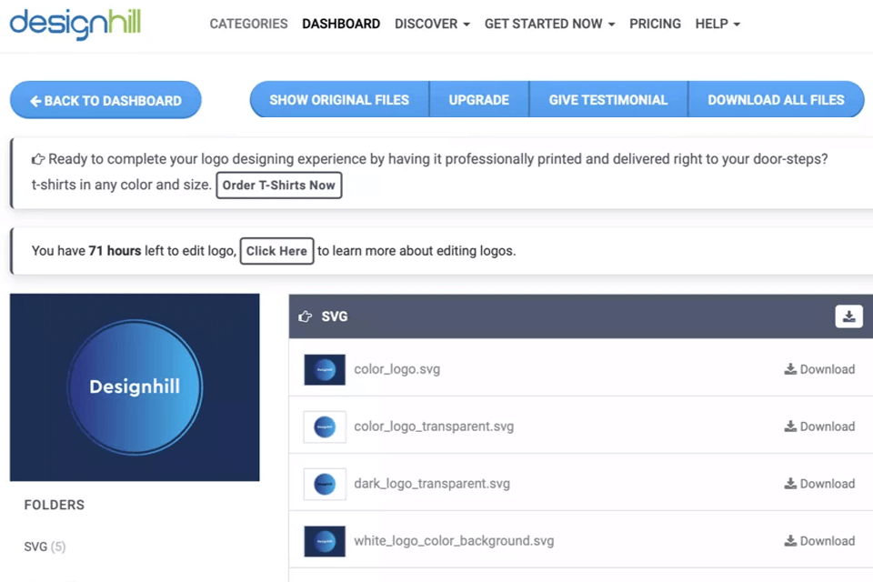Click download icon in SVG section header
The width and height of the screenshot is (873, 582).
pos(848,316)
